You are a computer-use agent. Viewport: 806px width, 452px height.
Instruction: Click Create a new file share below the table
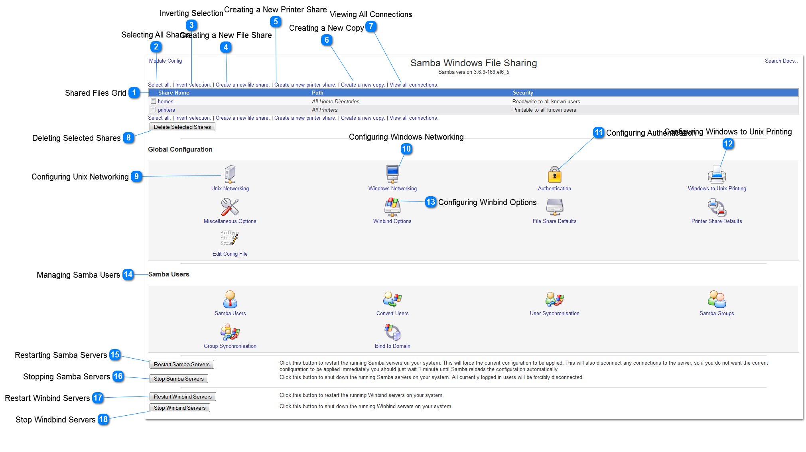242,118
